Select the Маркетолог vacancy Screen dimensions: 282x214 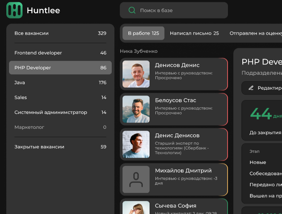coord(60,127)
